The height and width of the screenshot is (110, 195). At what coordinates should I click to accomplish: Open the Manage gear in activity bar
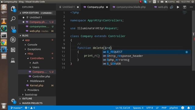13,101
